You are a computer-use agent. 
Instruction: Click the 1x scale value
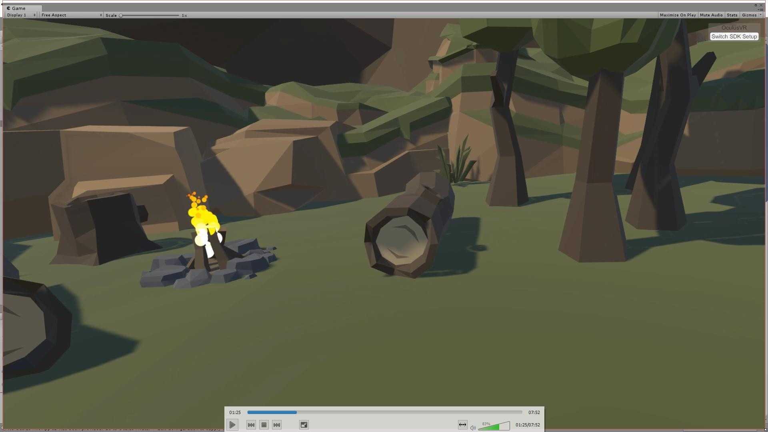click(x=184, y=15)
